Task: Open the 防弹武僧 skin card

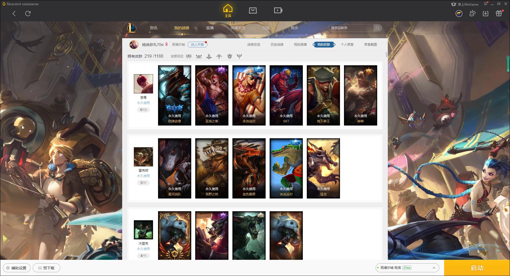Action: [x=175, y=95]
